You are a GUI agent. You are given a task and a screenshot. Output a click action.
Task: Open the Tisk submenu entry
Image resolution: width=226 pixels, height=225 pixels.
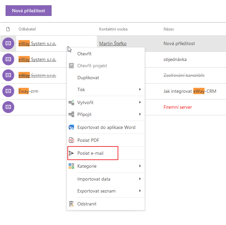coord(106,89)
